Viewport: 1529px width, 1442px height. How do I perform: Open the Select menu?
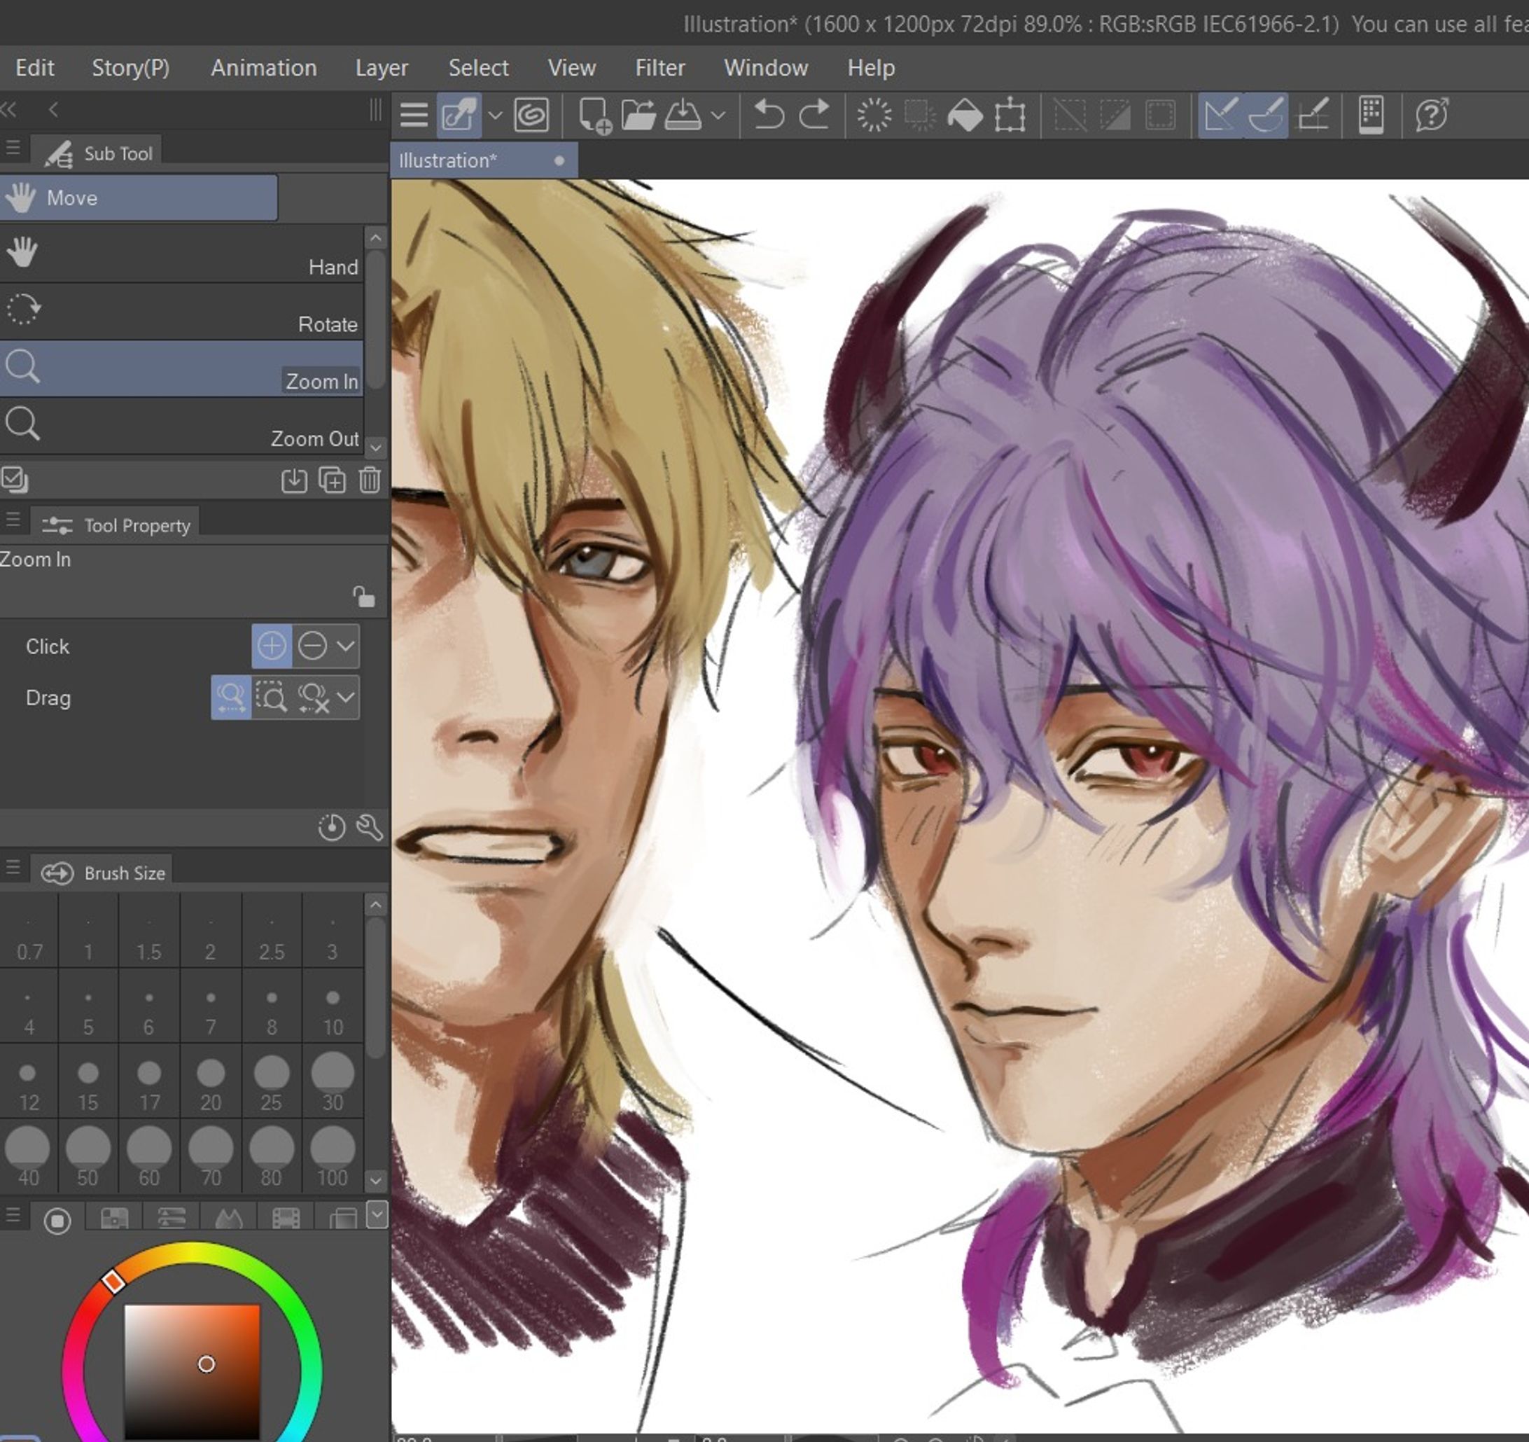[478, 68]
